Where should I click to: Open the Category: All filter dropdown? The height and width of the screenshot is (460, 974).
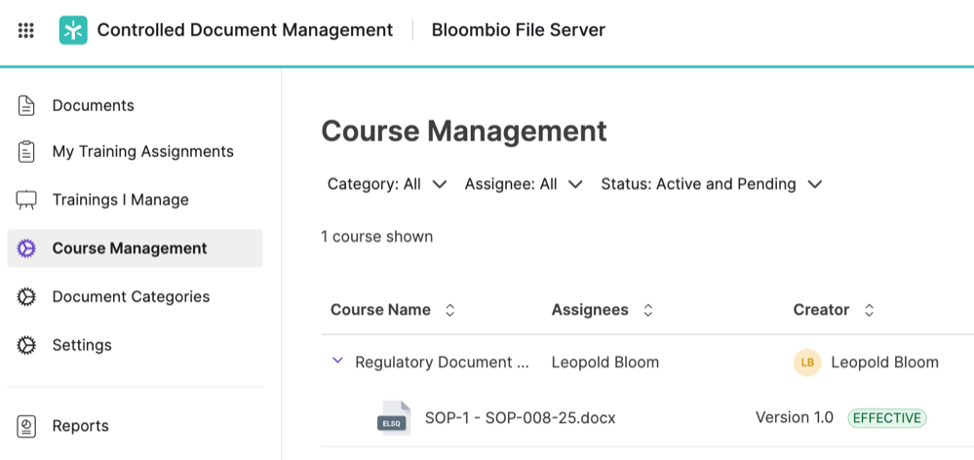point(387,184)
